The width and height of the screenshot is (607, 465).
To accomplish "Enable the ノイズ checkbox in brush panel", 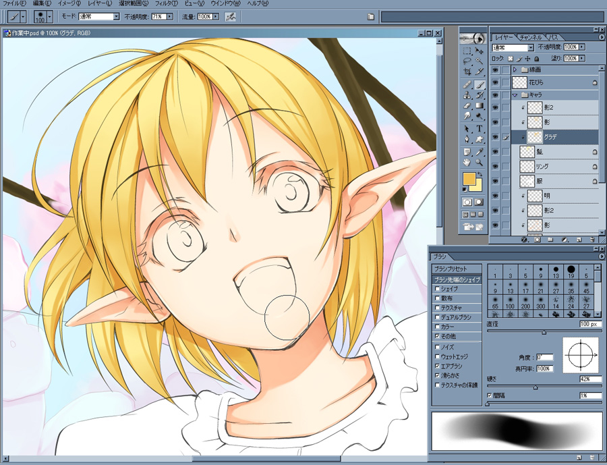I will [x=436, y=347].
